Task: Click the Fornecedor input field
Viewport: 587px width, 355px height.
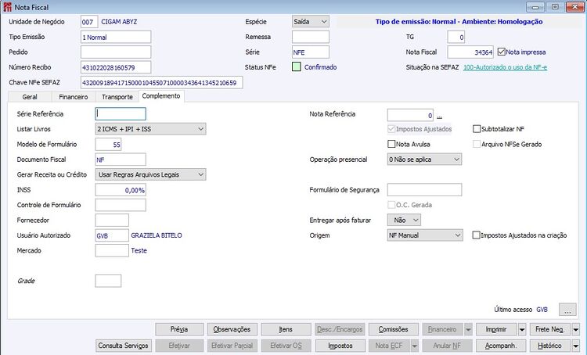Action: [112, 221]
